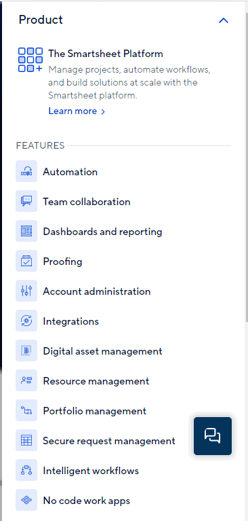Click the Team collaboration chat icon
248x521 pixels.
click(x=26, y=201)
